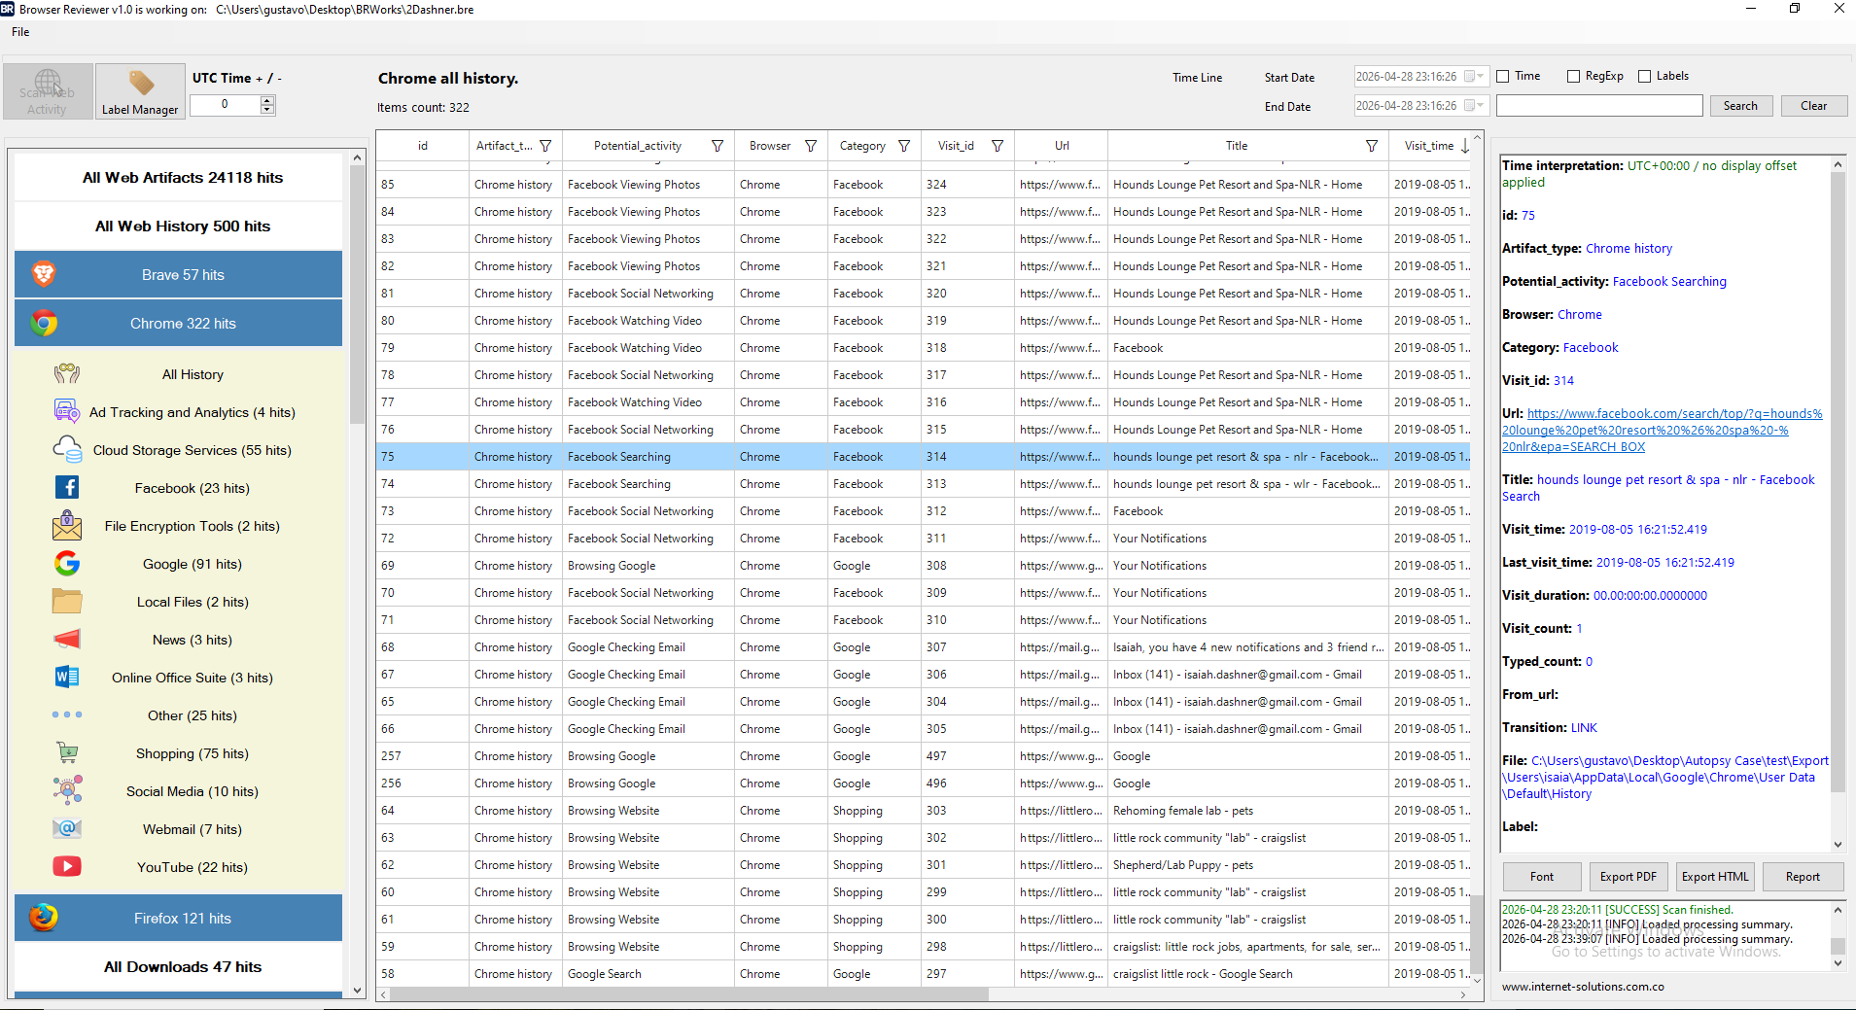Click the Visit_time value 2019-08-05 16:21:52.419

click(x=1638, y=530)
